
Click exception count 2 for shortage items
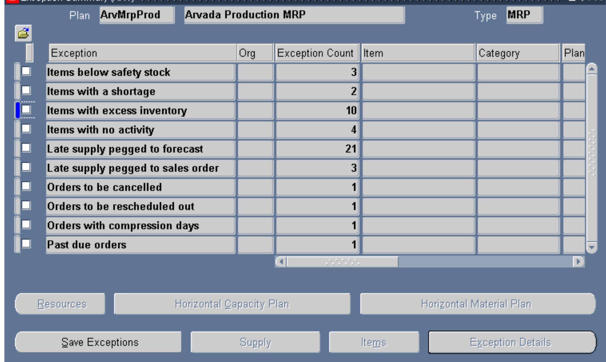[x=317, y=92]
